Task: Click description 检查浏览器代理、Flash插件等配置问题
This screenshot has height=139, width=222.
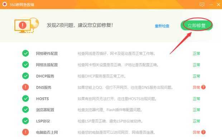Action: pyautogui.click(x=110, y=110)
